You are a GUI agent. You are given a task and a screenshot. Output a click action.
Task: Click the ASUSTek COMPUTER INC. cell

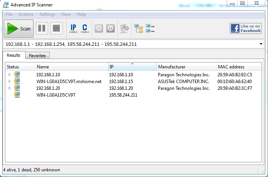(x=183, y=82)
